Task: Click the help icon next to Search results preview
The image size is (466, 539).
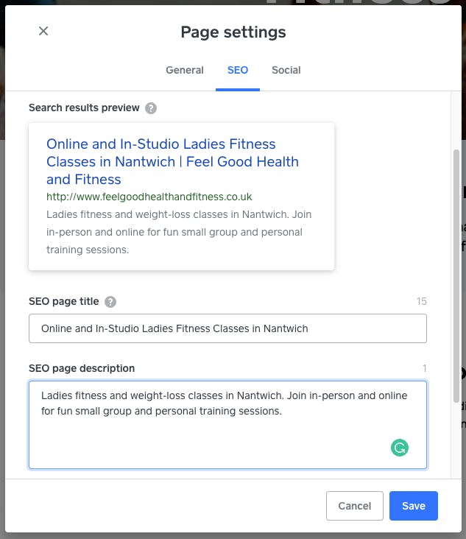Action: (x=150, y=108)
